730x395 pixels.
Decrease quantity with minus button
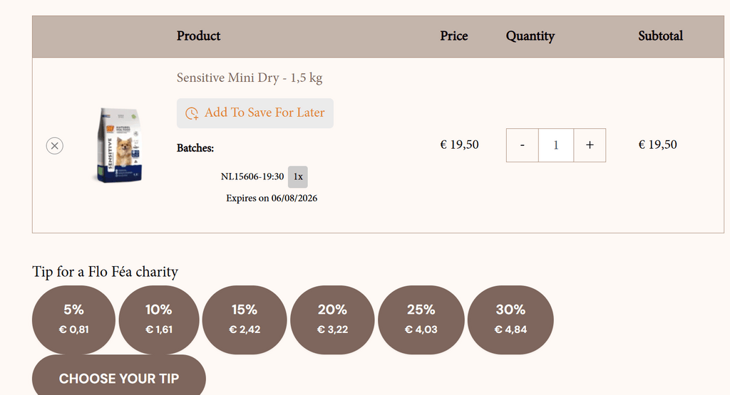point(523,145)
